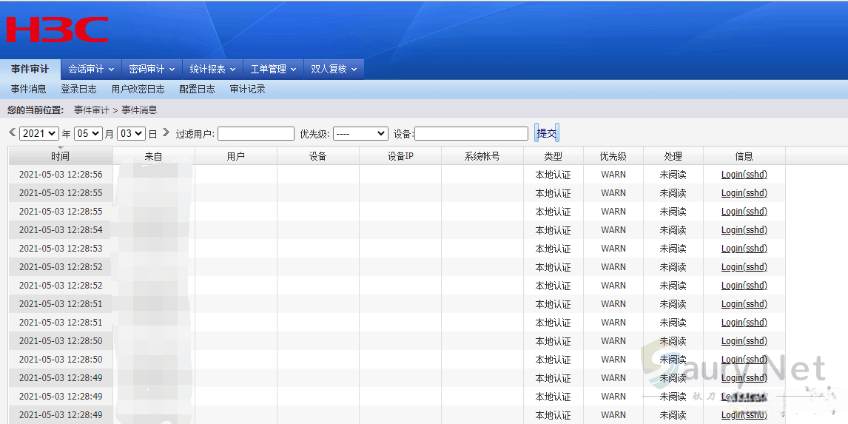Open the 密码审计 menu
The height and width of the screenshot is (424, 848).
point(152,69)
